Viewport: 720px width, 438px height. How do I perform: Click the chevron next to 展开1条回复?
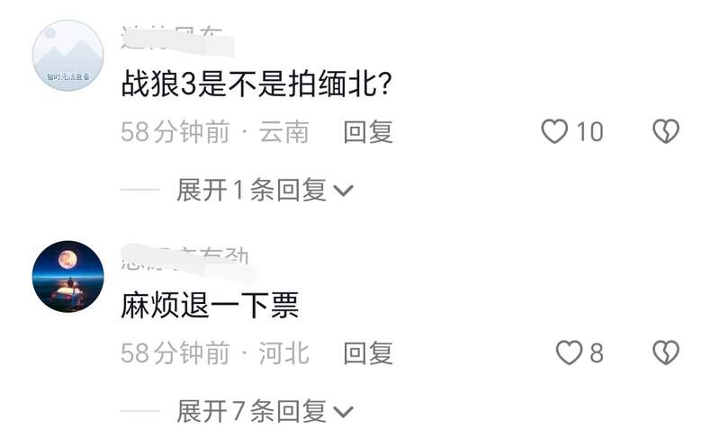(343, 191)
